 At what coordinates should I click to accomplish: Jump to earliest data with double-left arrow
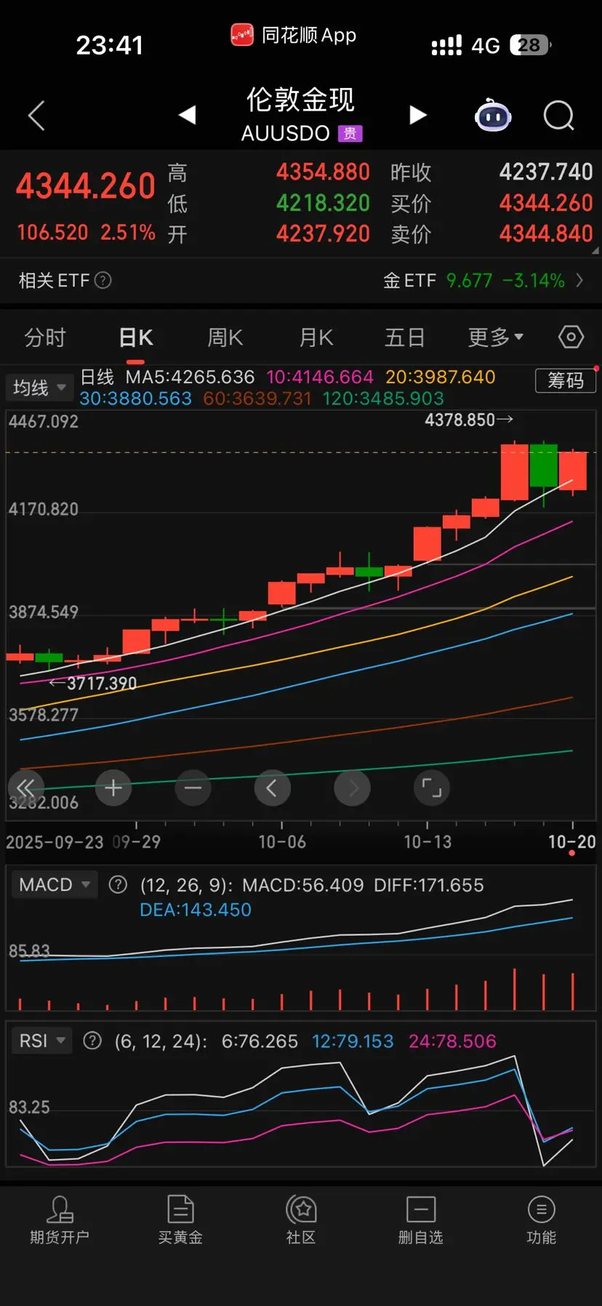click(25, 788)
